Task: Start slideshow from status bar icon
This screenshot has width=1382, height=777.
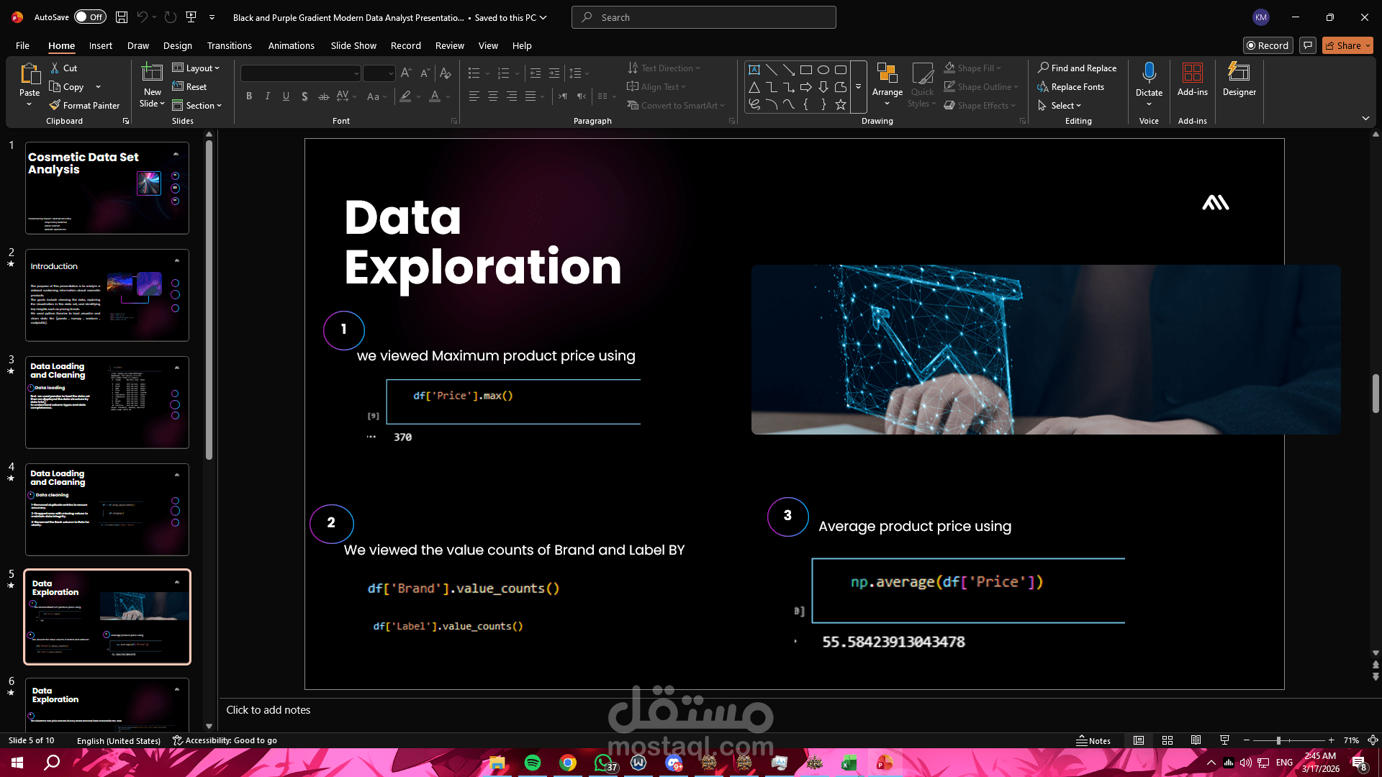Action: [x=1224, y=740]
